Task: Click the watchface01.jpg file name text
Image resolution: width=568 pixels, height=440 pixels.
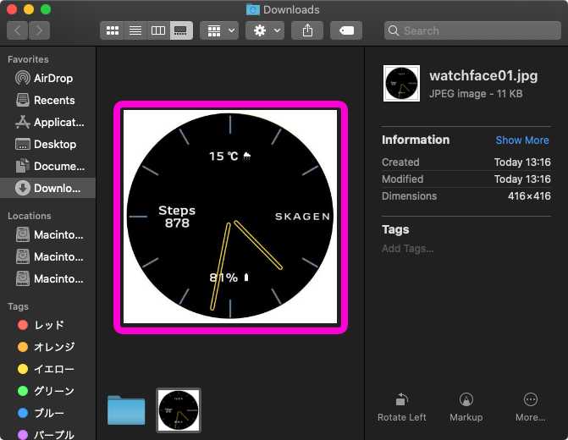Action: point(483,75)
